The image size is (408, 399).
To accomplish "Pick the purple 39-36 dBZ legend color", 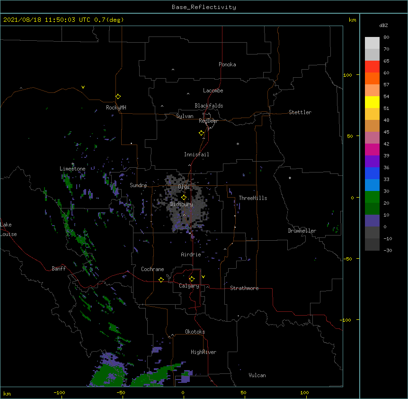I will 372,161.
